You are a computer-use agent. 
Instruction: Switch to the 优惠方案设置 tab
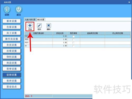(30, 20)
